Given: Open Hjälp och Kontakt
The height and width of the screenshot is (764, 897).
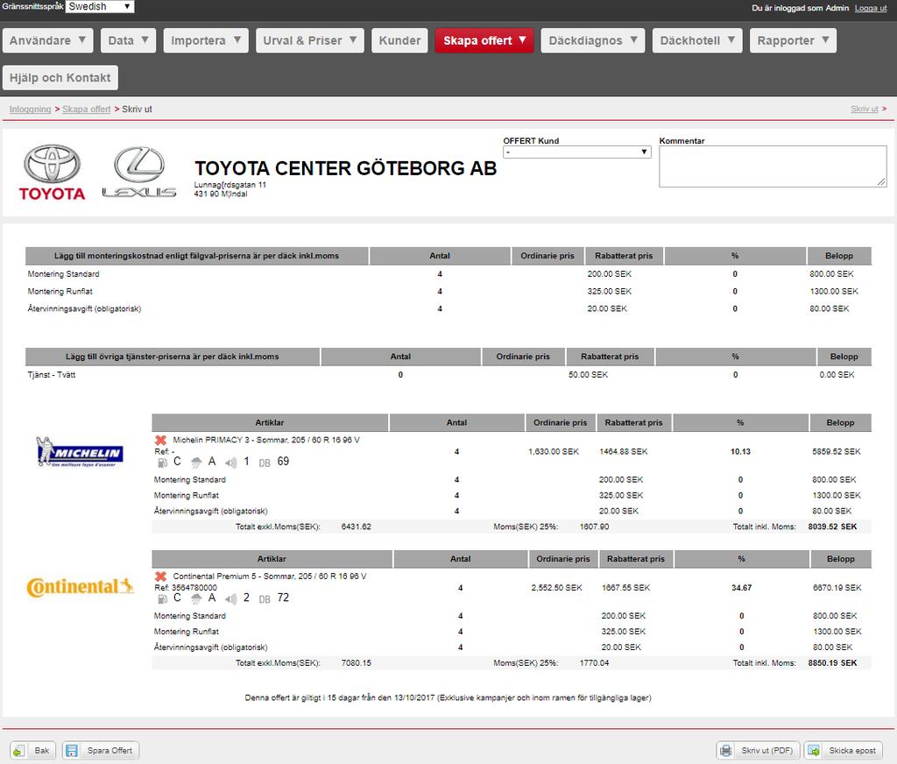Looking at the screenshot, I should (60, 78).
